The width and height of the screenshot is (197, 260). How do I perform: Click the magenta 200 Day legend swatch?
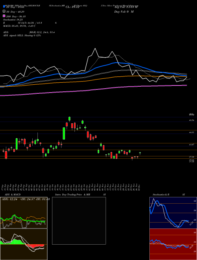(4, 16)
